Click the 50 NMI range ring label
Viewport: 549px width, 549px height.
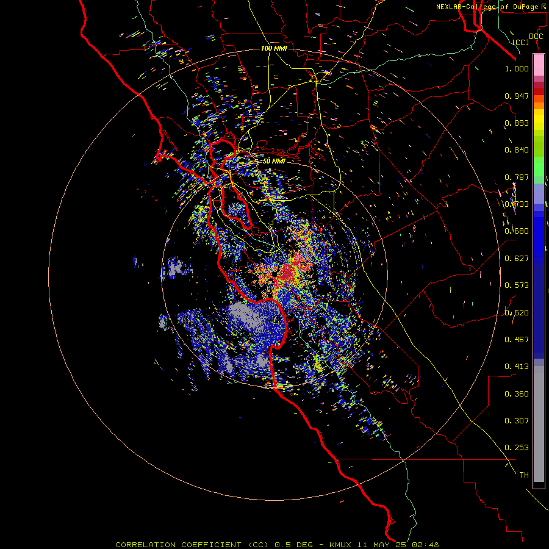(274, 161)
